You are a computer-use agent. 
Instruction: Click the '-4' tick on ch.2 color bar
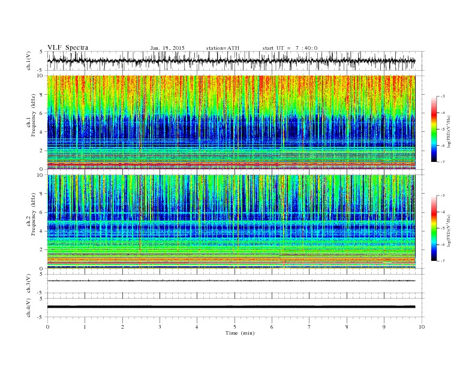tap(443, 212)
